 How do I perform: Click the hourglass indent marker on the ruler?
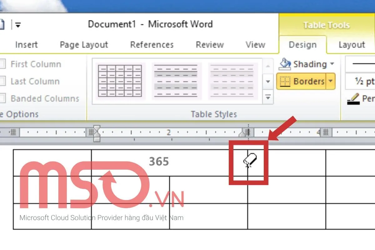coord(98,132)
